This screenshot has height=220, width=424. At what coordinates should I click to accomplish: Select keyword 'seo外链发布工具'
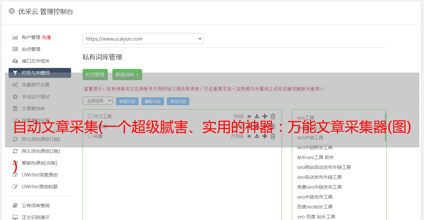315,197
